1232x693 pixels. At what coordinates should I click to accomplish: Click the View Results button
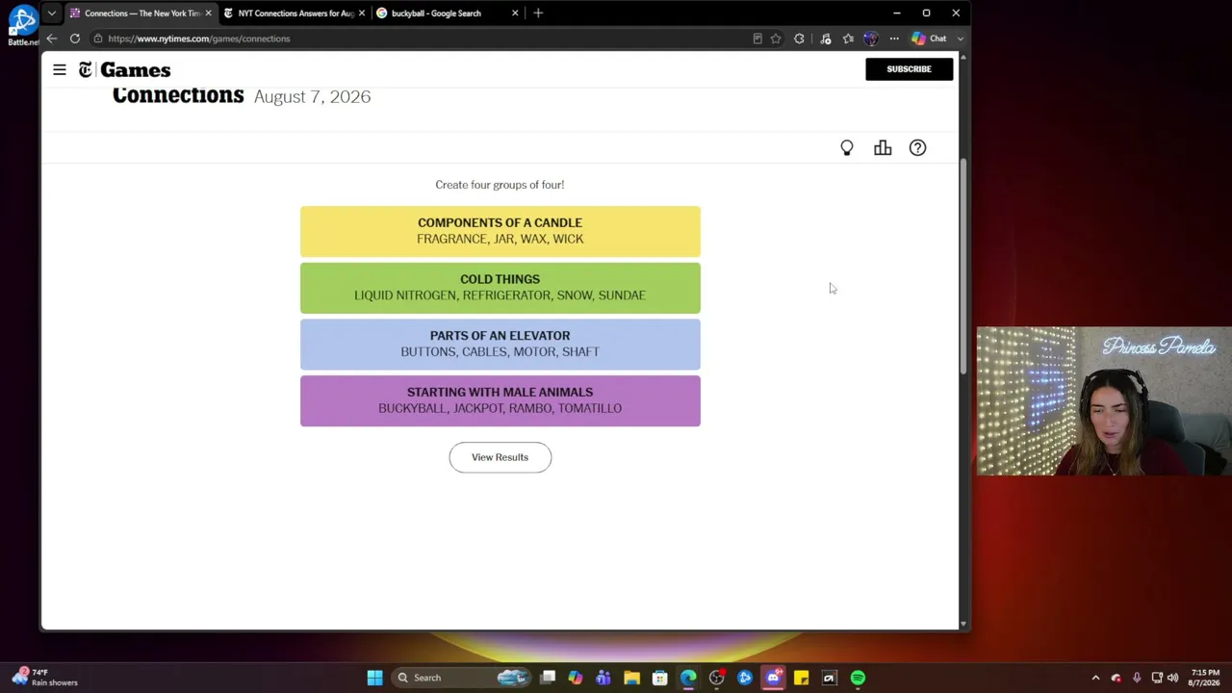[500, 457]
